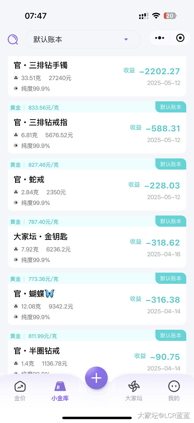Image resolution: width=194 pixels, height=423 pixels.
Task: Tap the purity icon beside 蝴蝶's 纯度99.9%
Action: tap(16, 317)
